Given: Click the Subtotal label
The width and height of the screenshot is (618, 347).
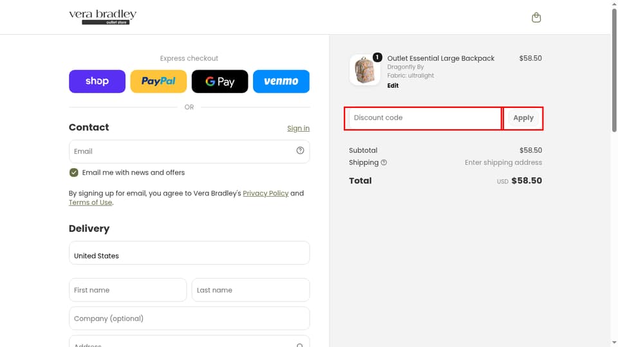Looking at the screenshot, I should 363,150.
